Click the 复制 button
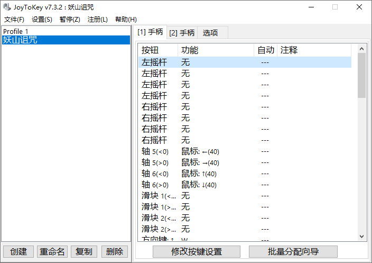 84,251
